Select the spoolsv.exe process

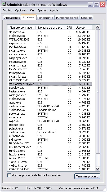coord(50,88)
